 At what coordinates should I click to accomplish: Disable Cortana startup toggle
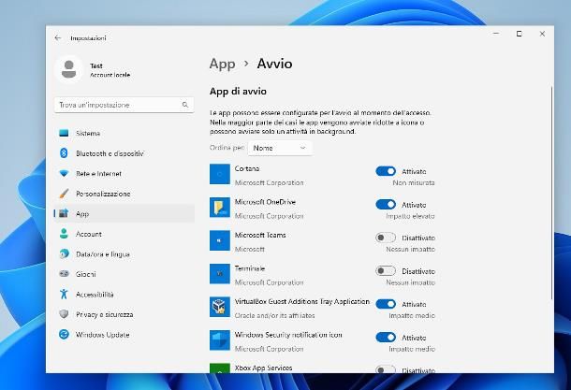coord(386,171)
